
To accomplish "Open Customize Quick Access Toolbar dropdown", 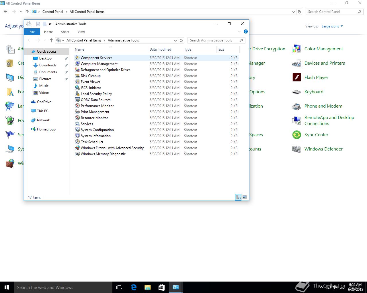I will point(50,24).
